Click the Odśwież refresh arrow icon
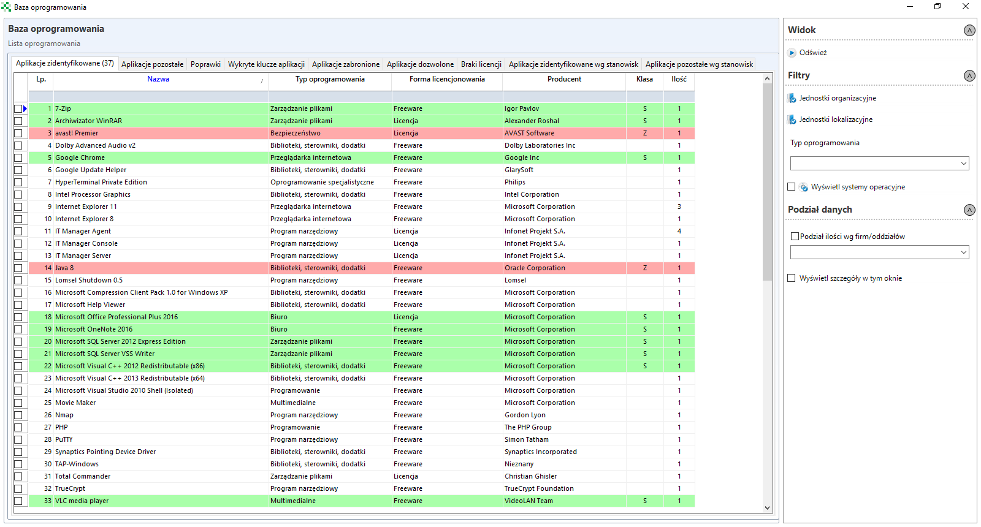 [792, 53]
